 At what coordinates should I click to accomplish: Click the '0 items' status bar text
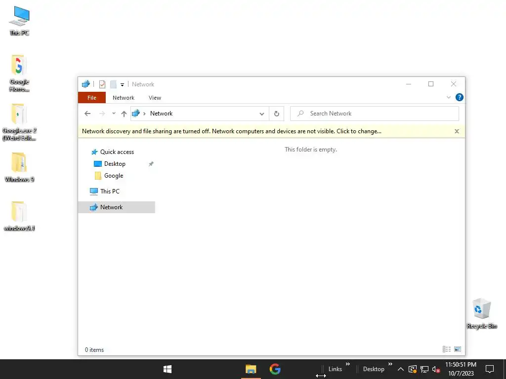coord(94,350)
